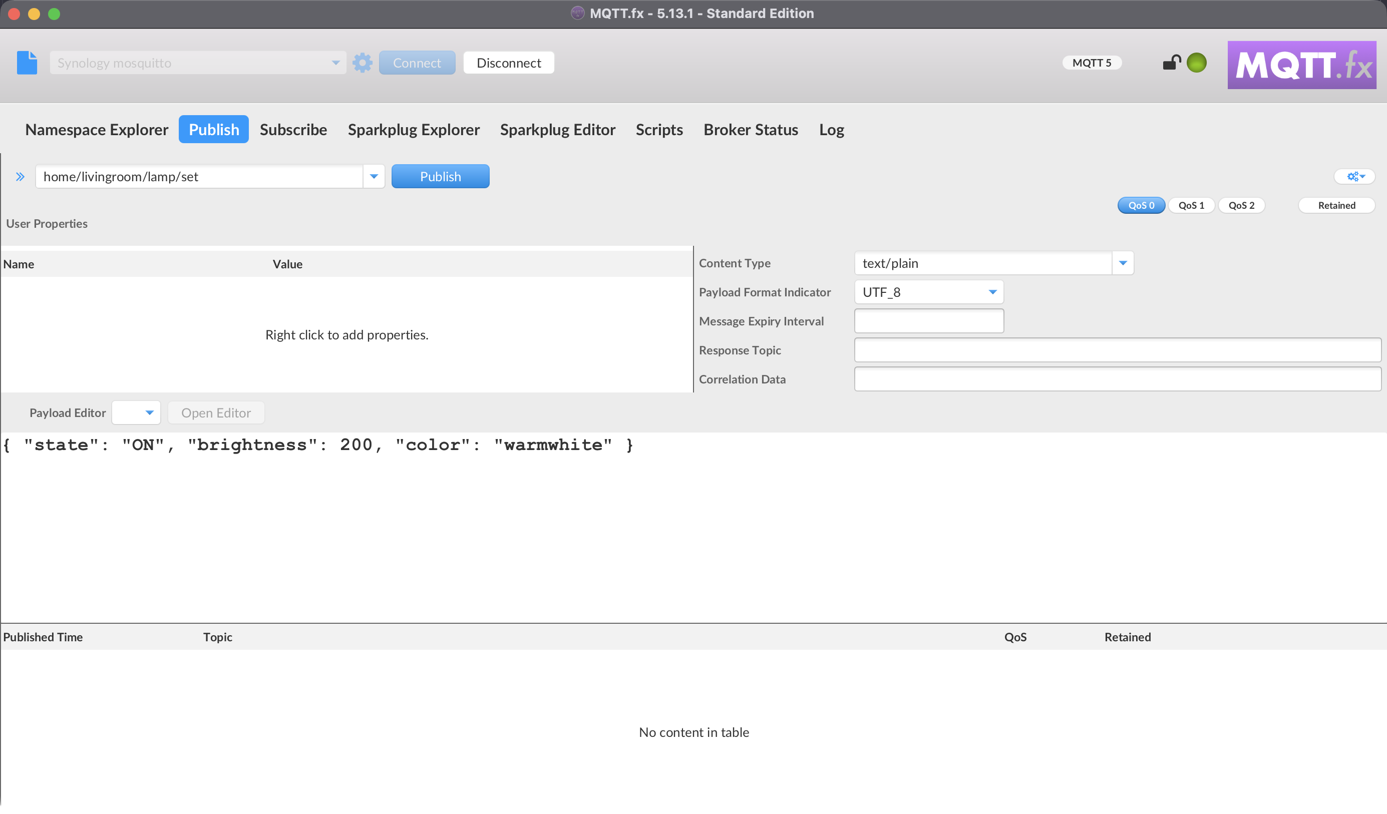Show the Log tab
Viewport: 1387px width, 814px height.
pyautogui.click(x=831, y=130)
